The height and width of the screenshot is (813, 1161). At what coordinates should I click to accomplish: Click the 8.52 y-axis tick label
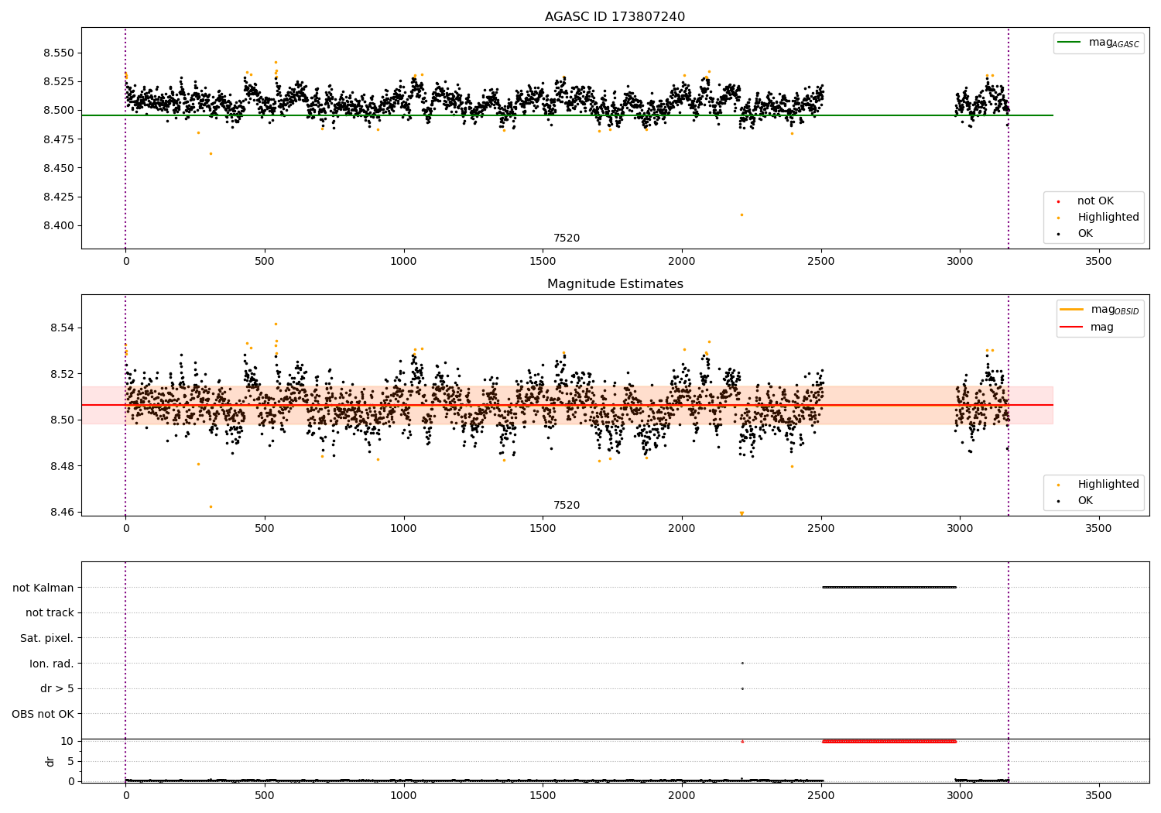(61, 374)
